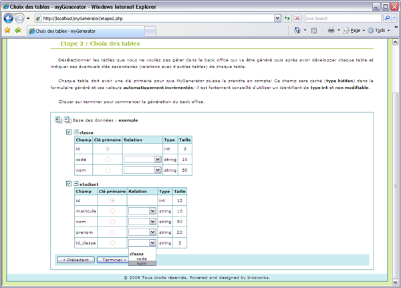The image size is (401, 288).
Task: Click the collapse all tables icon
Action: point(67,120)
